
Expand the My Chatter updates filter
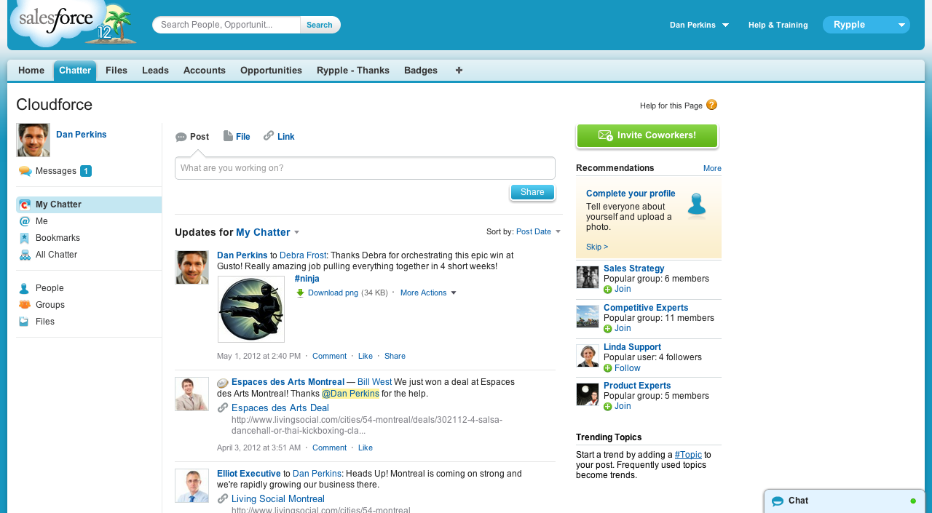(x=297, y=233)
